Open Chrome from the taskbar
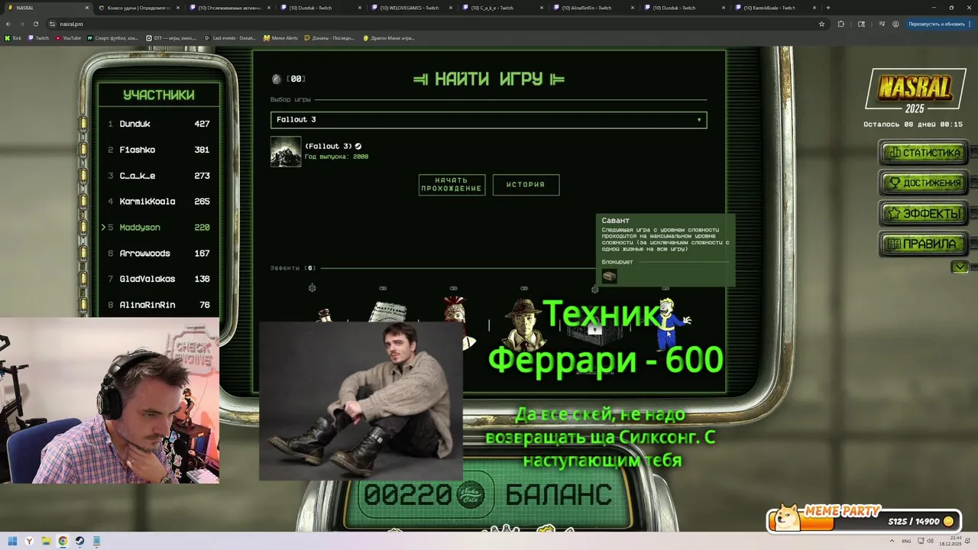Image resolution: width=978 pixels, height=550 pixels. click(x=63, y=541)
